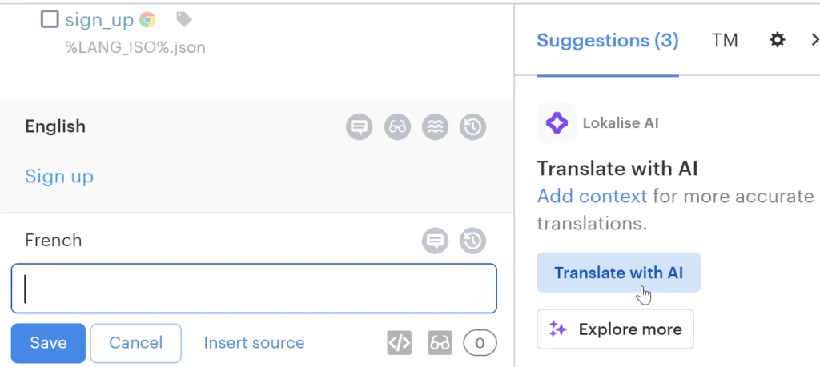Save the French translation
The image size is (820, 367).
pos(48,343)
